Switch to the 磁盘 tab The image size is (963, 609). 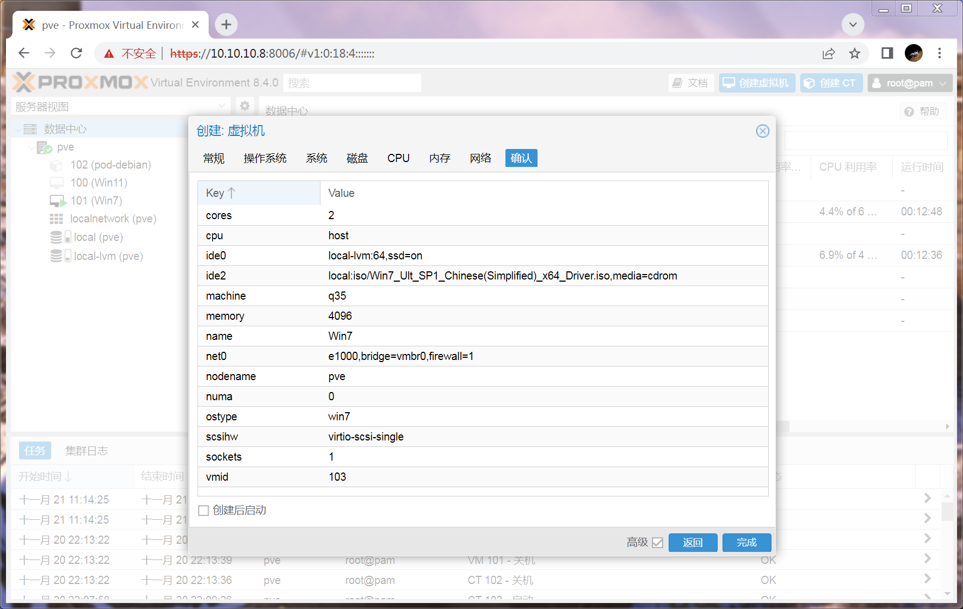tap(357, 158)
